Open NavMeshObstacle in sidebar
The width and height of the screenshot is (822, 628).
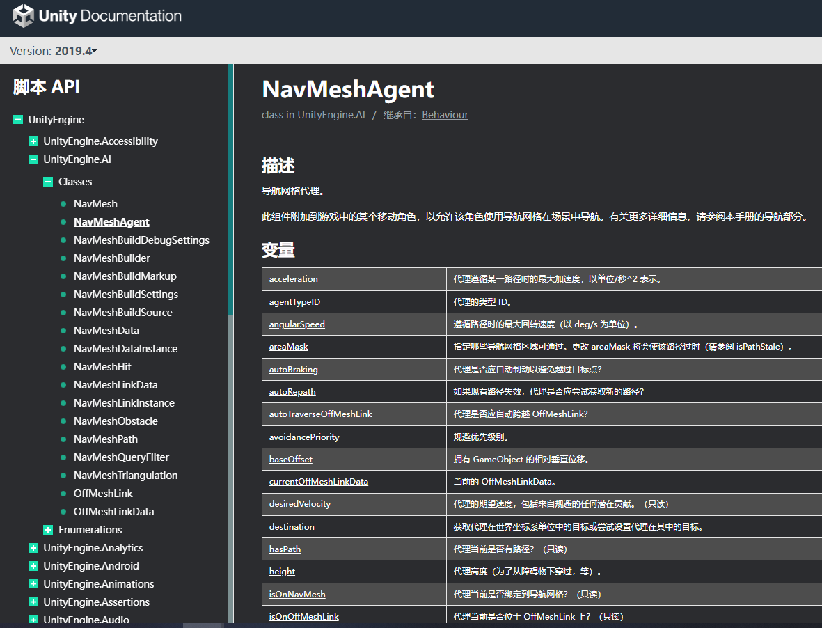click(116, 421)
